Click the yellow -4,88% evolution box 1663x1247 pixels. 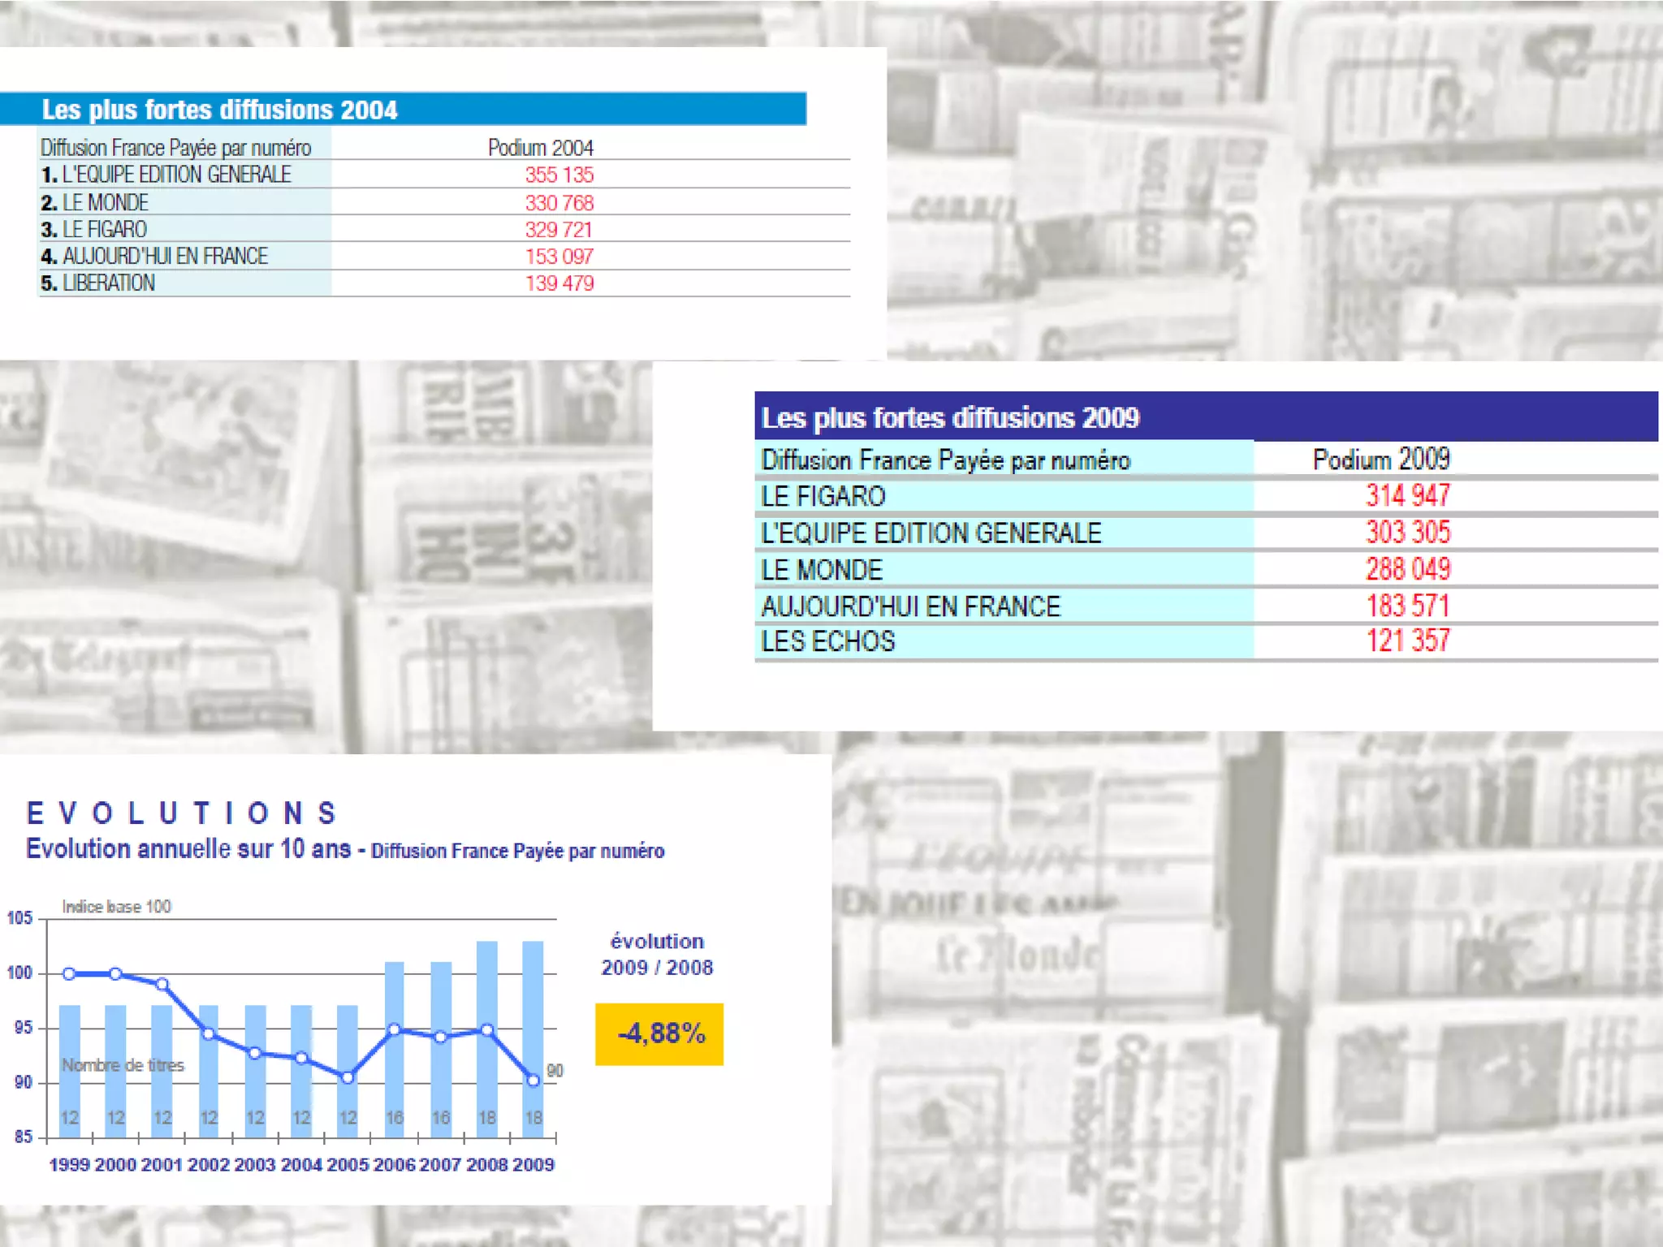click(659, 1033)
